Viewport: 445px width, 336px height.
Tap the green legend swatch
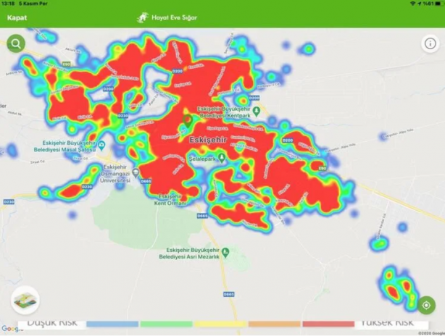pos(166,324)
